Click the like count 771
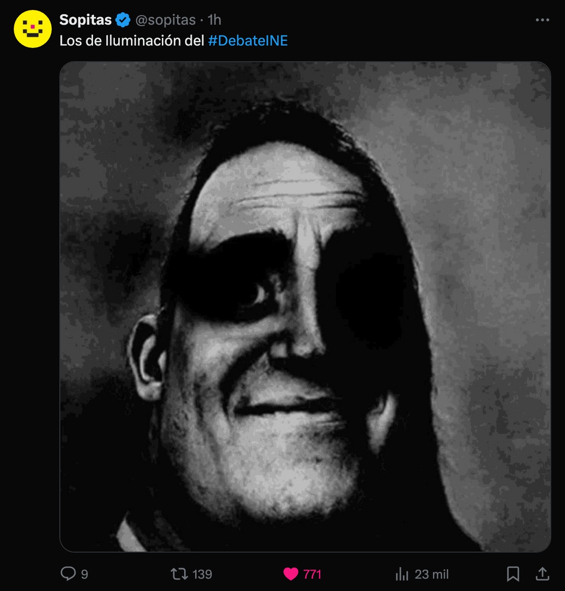 click(x=312, y=574)
